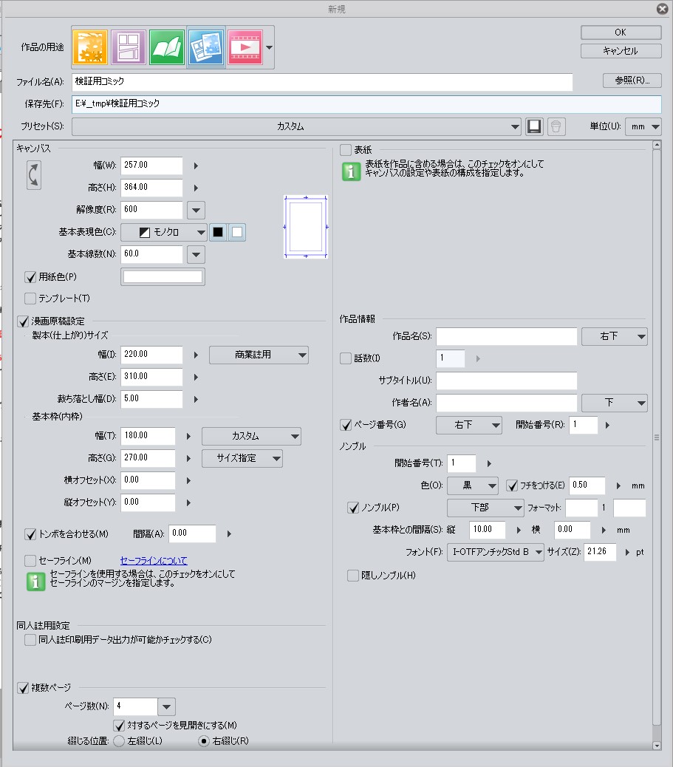The width and height of the screenshot is (673, 767).
Task: Click the black drawing color swatch
Action: pos(218,232)
